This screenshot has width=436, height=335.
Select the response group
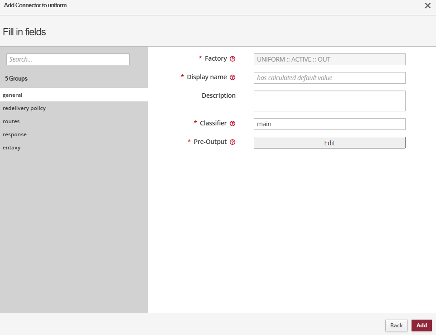pos(15,134)
